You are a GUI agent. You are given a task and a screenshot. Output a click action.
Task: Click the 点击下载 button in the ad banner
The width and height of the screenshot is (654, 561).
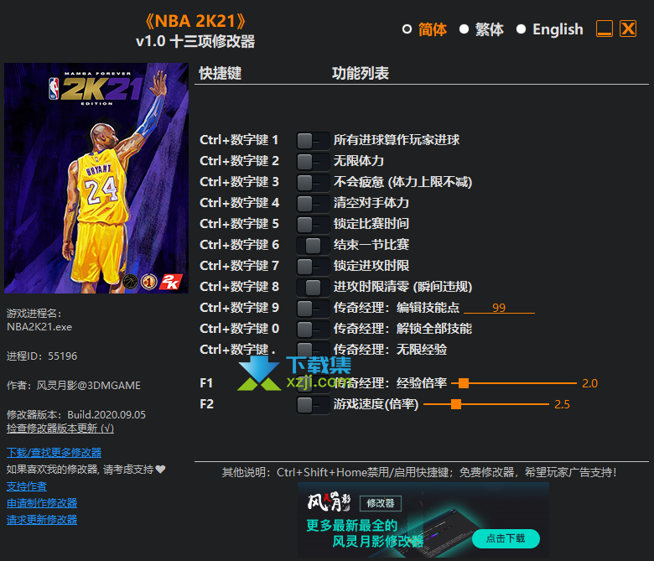tap(506, 538)
